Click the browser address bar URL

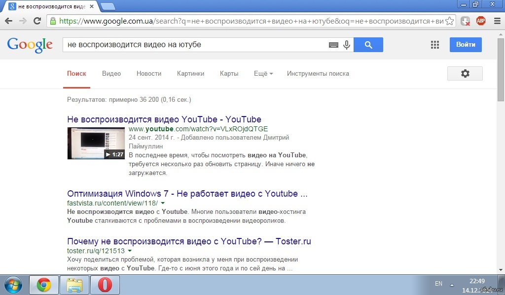(251, 21)
